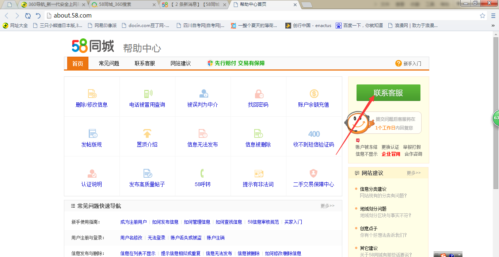This screenshot has height=257, width=499.
Task: Open a new browser tab
Action: 306,5
